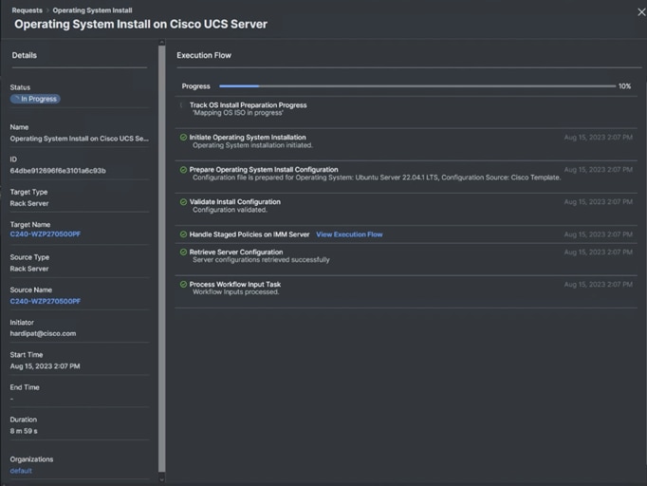Select Initiate Operating System Installation step title
The image size is (647, 486).
pyautogui.click(x=248, y=138)
